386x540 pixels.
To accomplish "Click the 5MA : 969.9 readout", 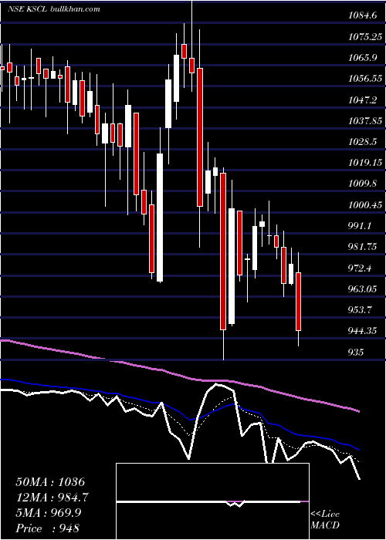I will tap(49, 513).
